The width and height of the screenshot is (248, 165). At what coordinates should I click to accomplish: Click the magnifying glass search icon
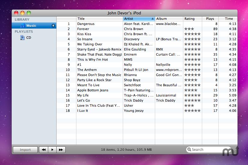(x=189, y=149)
